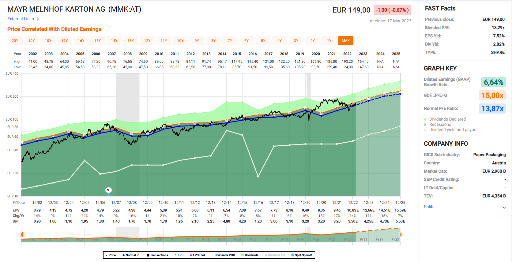The height and width of the screenshot is (262, 512).
Task: Toggle EPS Ovd legend marker
Action: tap(197, 255)
